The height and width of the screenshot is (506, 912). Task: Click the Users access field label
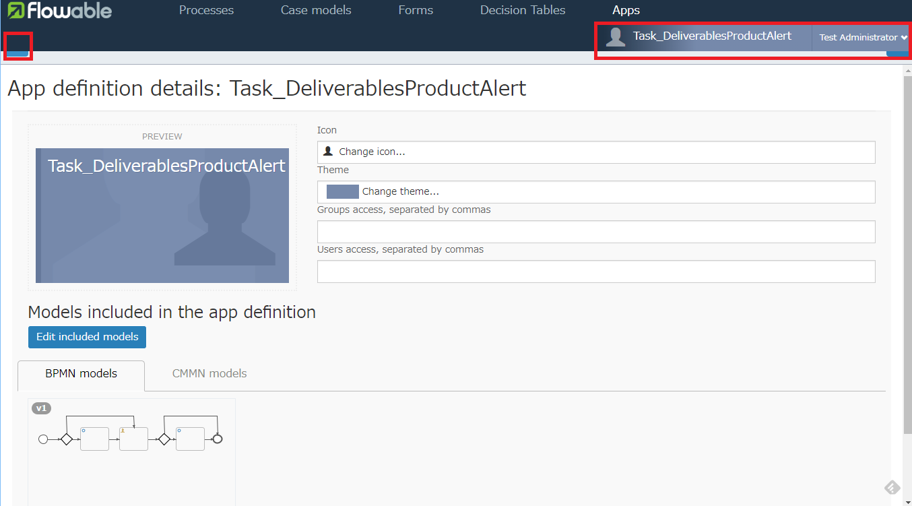[401, 249]
